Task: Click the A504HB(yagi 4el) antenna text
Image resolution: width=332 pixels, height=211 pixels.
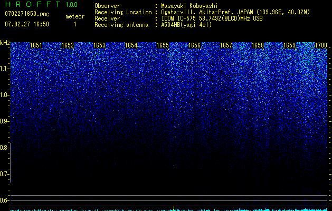Action: (186, 25)
